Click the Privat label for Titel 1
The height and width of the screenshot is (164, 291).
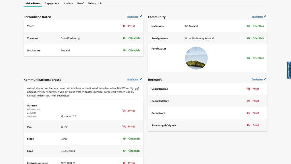[131, 26]
